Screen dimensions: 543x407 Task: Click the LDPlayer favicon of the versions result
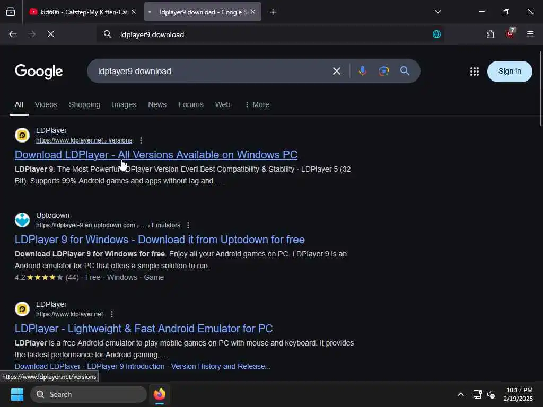pyautogui.click(x=22, y=135)
